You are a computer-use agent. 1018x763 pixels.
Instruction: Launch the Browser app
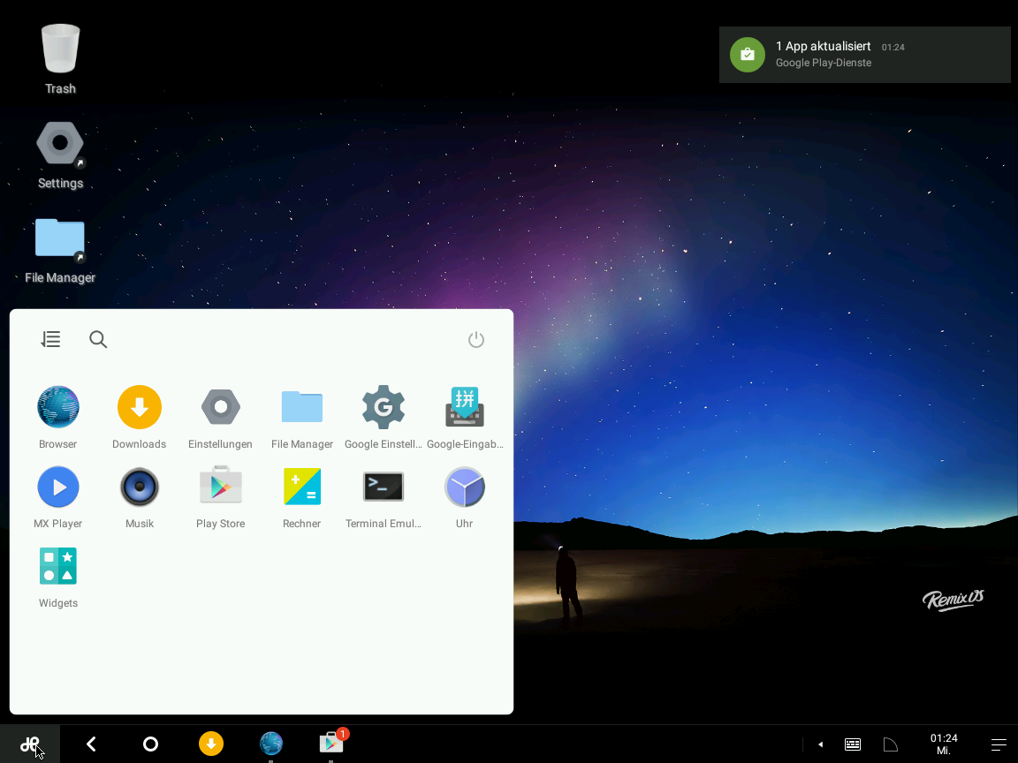pos(57,407)
